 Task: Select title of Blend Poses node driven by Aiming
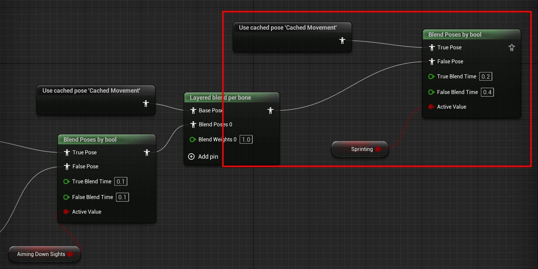(90, 140)
